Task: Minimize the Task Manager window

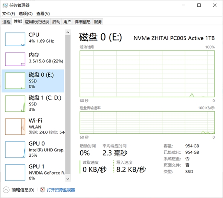Action: tap(184, 5)
